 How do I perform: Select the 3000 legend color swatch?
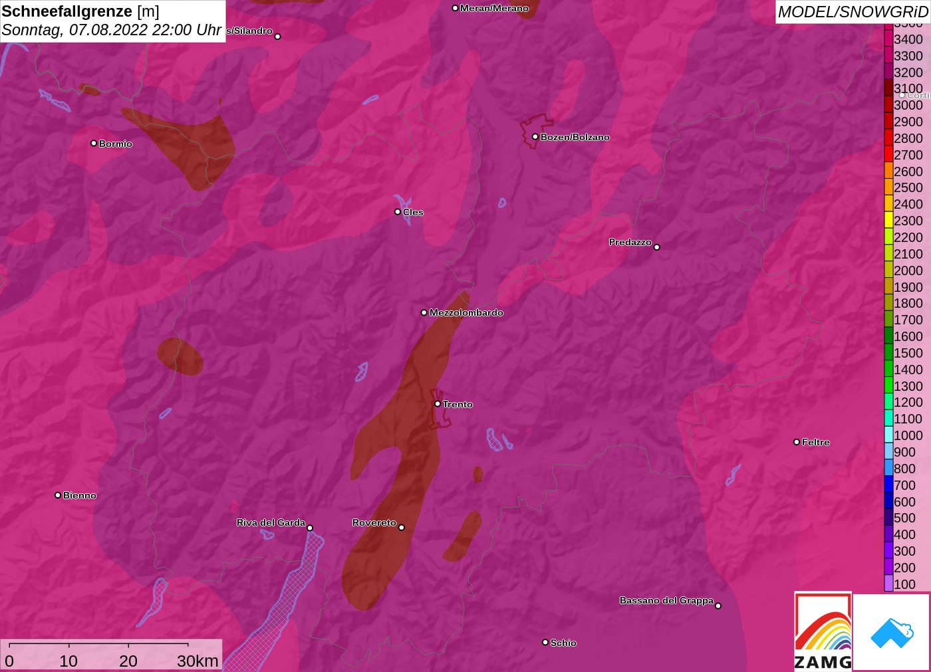tap(888, 104)
